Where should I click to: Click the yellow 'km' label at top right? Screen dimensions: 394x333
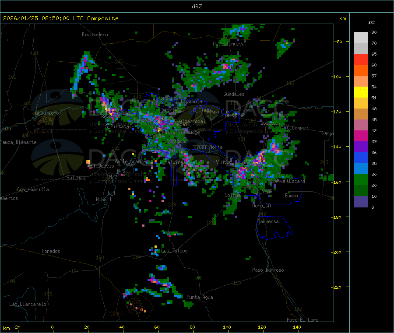pyautogui.click(x=342, y=18)
